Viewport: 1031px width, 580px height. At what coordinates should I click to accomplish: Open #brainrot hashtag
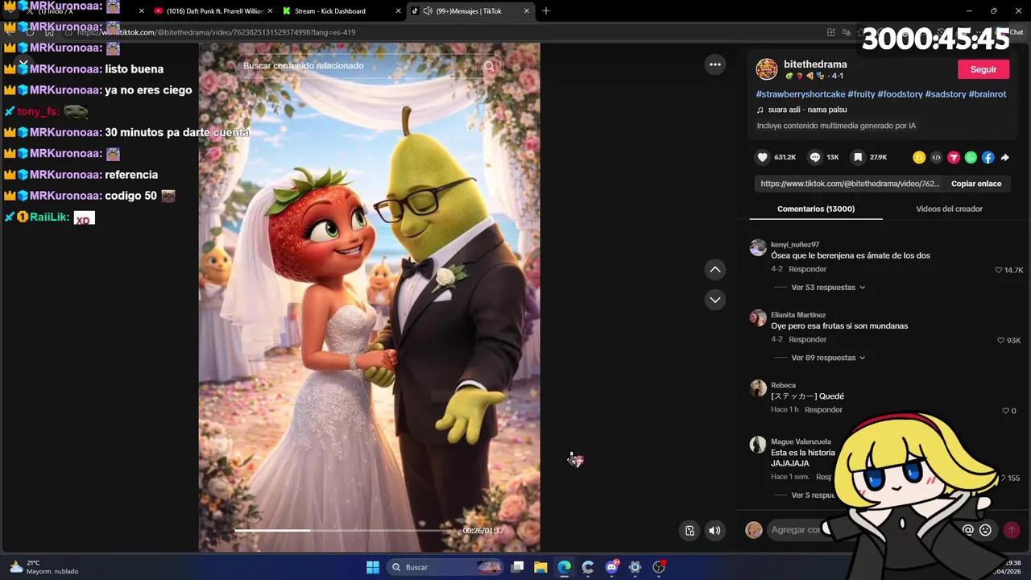tap(988, 94)
